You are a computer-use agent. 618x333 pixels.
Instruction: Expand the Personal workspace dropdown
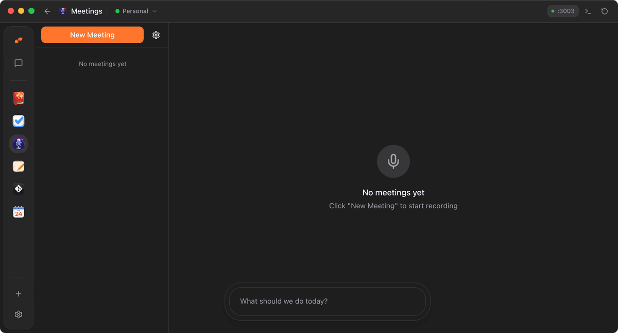click(135, 11)
